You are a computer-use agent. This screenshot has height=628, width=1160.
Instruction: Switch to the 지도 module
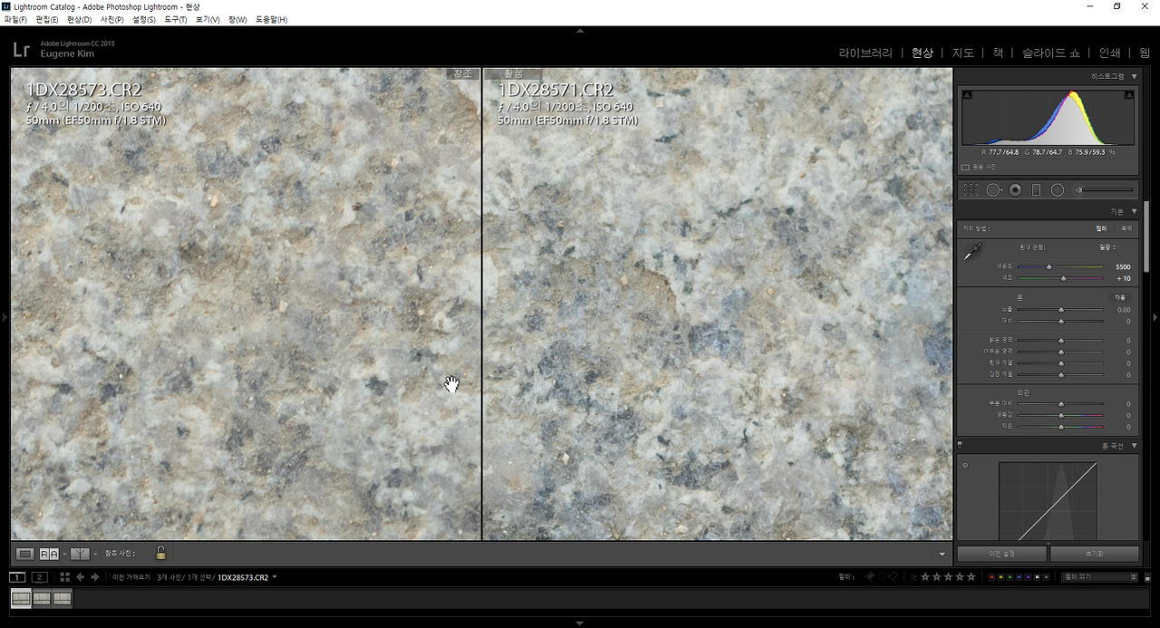[963, 53]
